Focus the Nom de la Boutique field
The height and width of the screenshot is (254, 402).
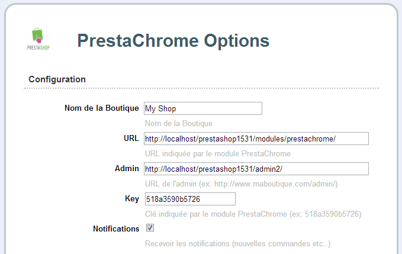point(203,108)
